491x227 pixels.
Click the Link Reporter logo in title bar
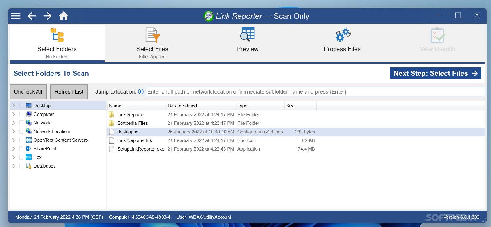[x=209, y=16]
